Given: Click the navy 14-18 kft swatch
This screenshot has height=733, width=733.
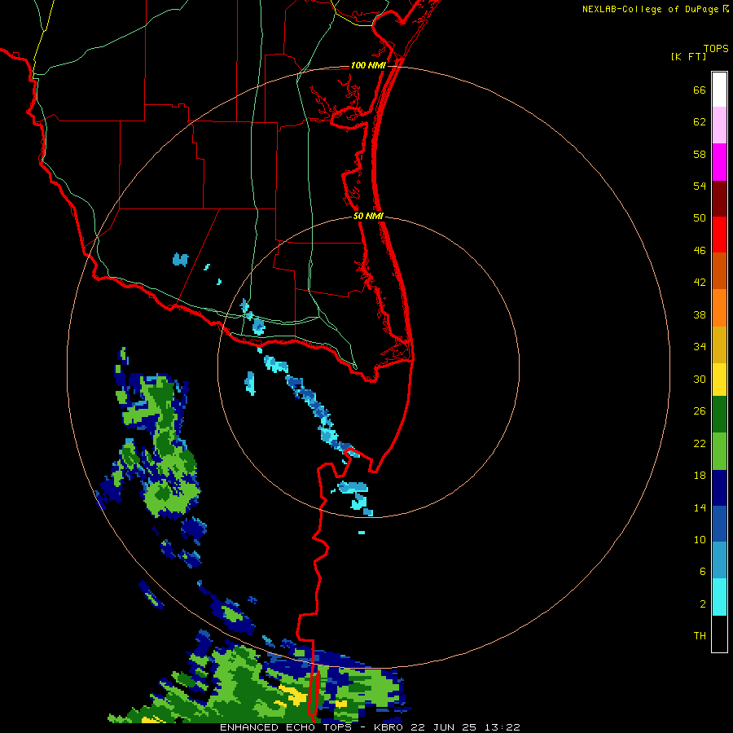Looking at the screenshot, I should (x=719, y=488).
